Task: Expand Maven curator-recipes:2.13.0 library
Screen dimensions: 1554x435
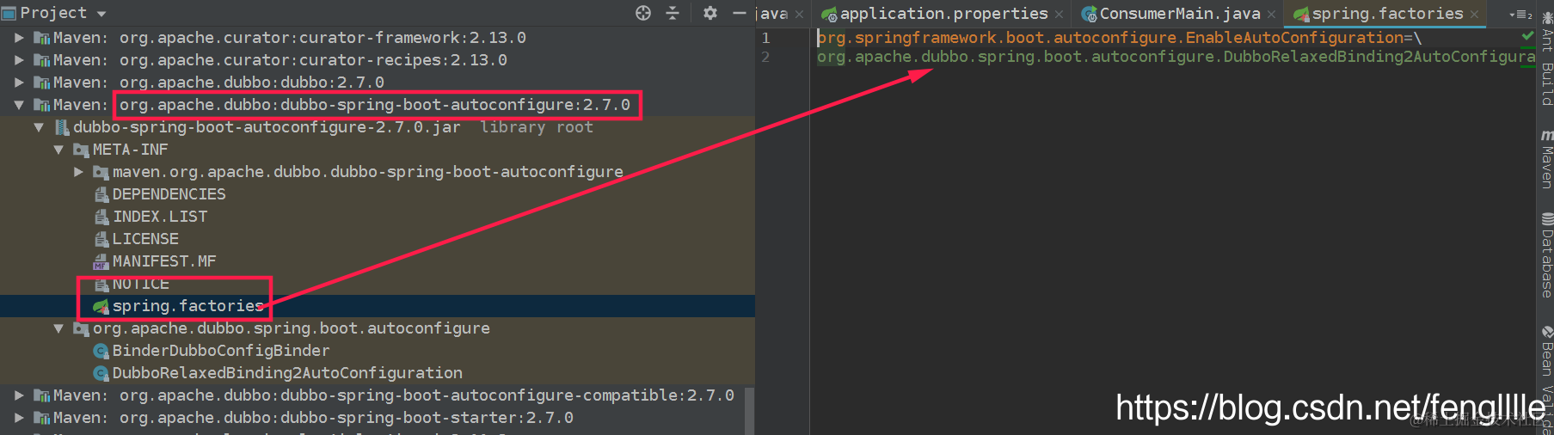Action: pyautogui.click(x=19, y=60)
